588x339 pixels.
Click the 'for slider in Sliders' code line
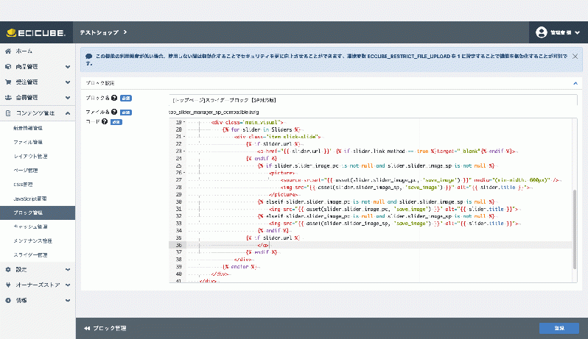262,129
